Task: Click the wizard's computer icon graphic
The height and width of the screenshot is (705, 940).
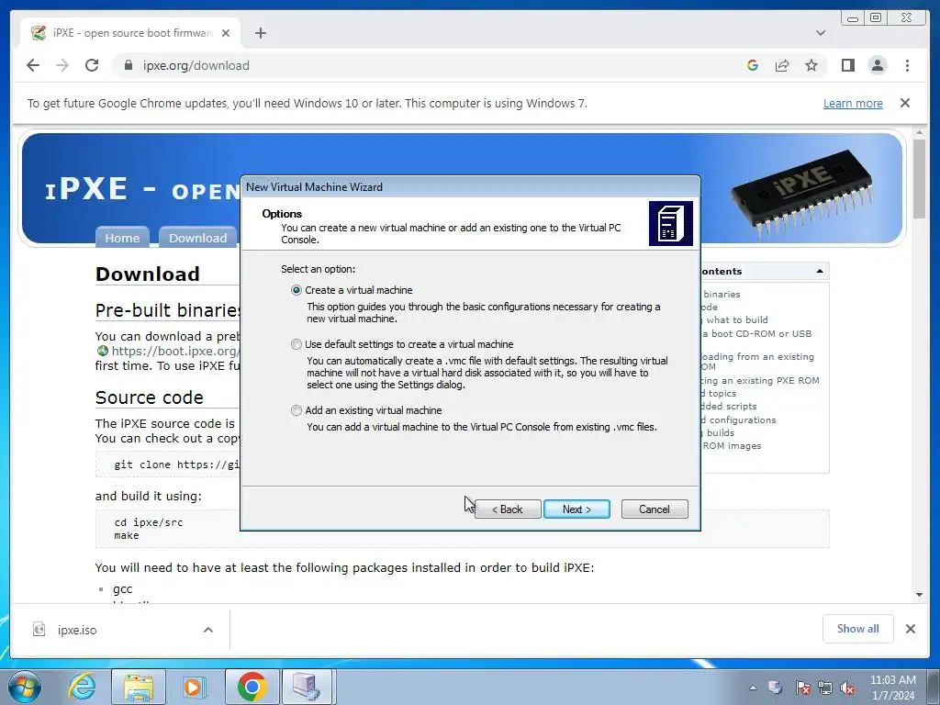Action: (671, 224)
